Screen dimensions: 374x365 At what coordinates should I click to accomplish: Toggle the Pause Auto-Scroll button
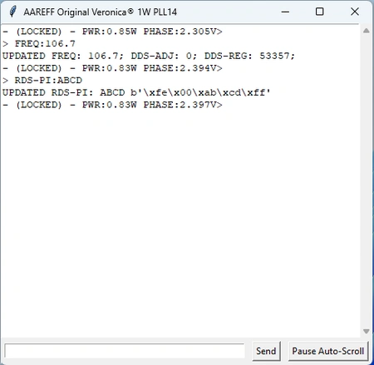tap(328, 351)
